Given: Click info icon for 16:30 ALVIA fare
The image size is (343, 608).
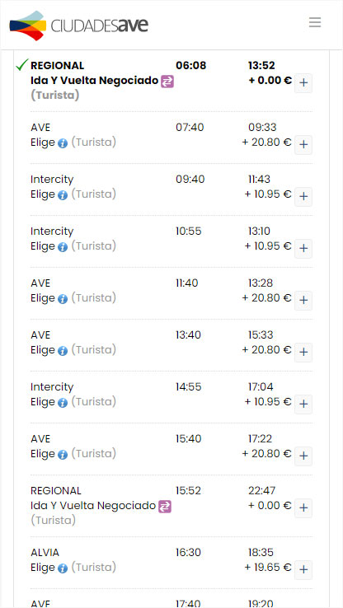Looking at the screenshot, I should point(63,568).
